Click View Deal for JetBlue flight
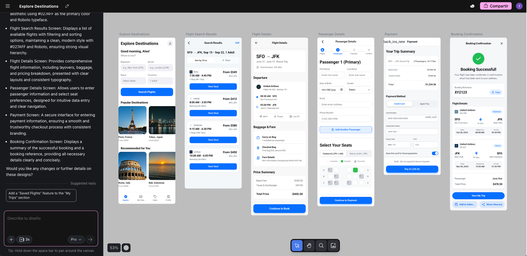The height and width of the screenshot is (256, 527). [213, 166]
